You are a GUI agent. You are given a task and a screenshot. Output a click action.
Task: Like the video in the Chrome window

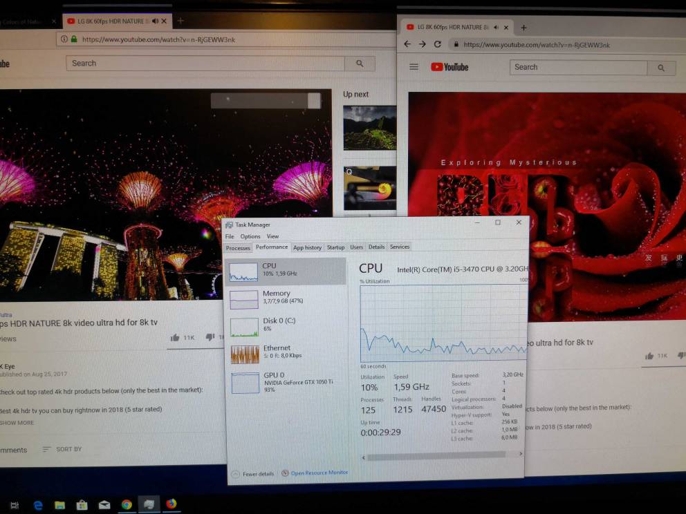coord(649,356)
